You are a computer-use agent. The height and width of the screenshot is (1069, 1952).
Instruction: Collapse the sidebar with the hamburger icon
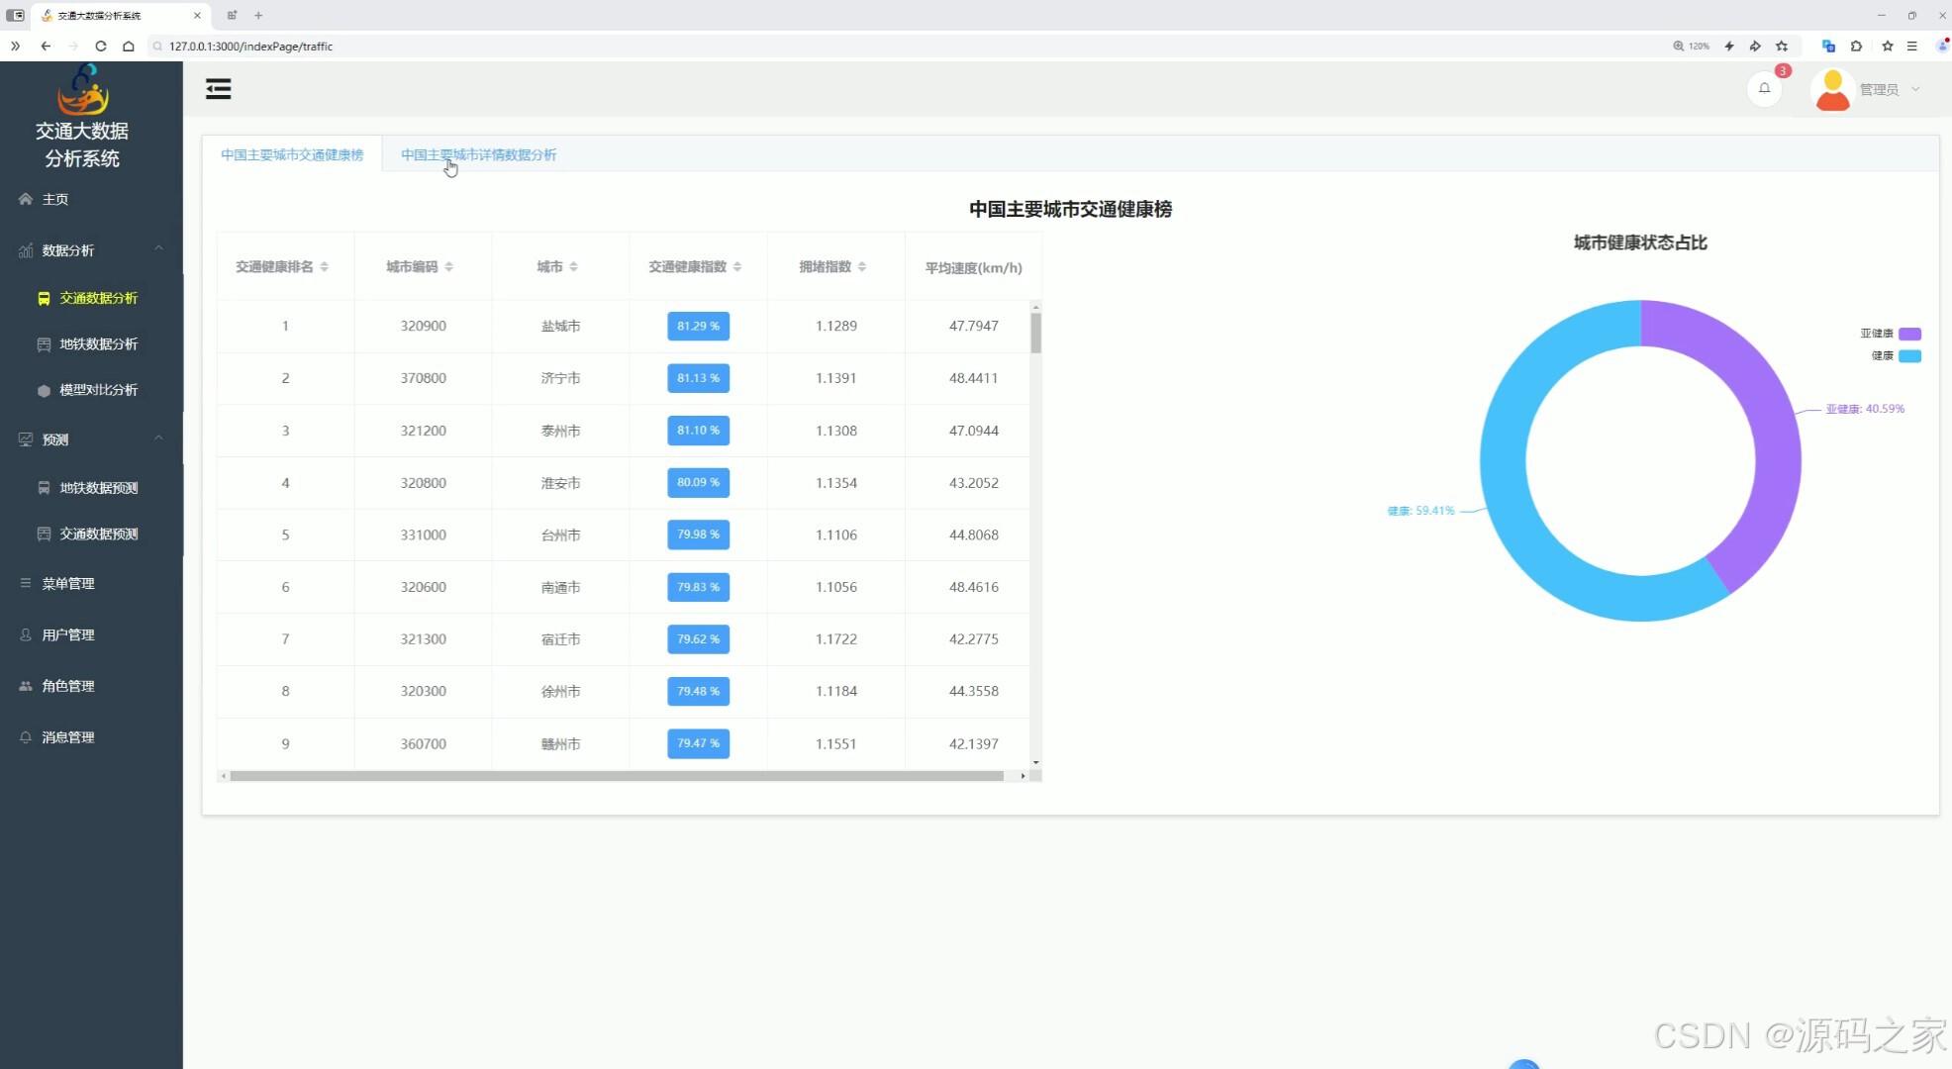pyautogui.click(x=218, y=89)
